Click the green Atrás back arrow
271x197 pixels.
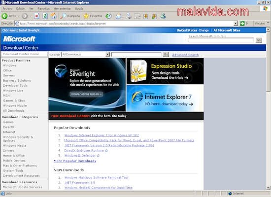pyautogui.click(x=4, y=16)
